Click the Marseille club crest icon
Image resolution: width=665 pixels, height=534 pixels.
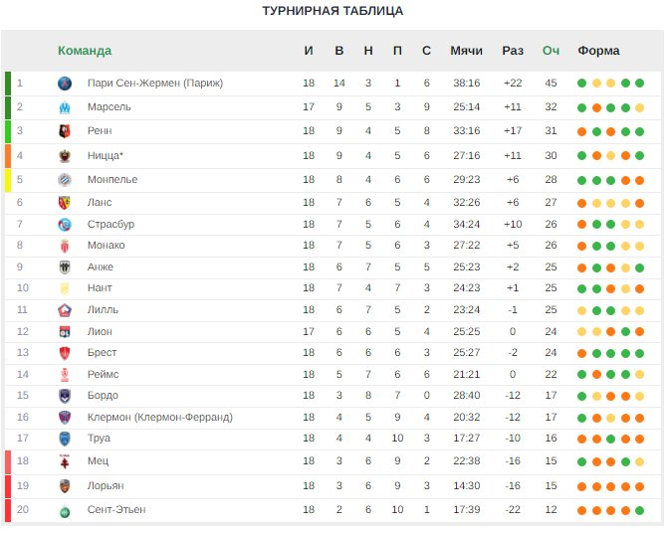coord(65,107)
